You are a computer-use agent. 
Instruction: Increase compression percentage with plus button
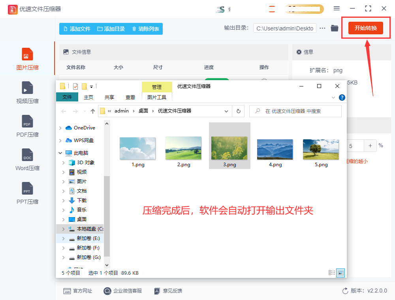coord(370,146)
